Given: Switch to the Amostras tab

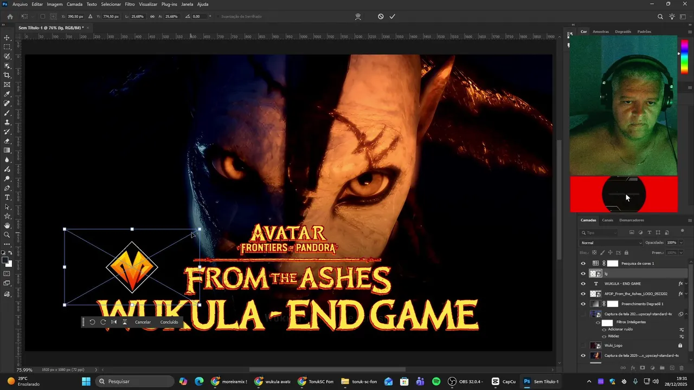Looking at the screenshot, I should coord(601,31).
